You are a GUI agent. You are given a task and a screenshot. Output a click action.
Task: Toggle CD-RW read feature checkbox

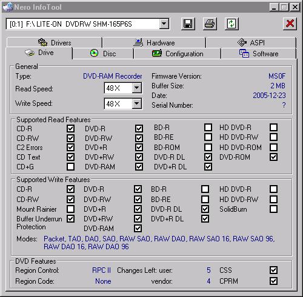[x=70, y=138]
